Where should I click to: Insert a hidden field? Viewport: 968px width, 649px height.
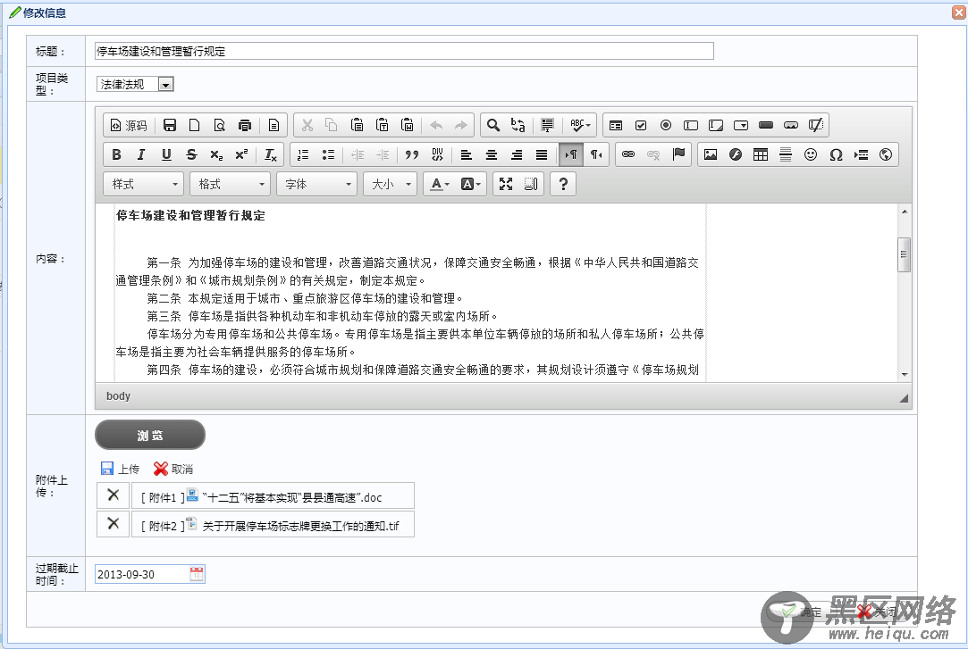[x=815, y=125]
